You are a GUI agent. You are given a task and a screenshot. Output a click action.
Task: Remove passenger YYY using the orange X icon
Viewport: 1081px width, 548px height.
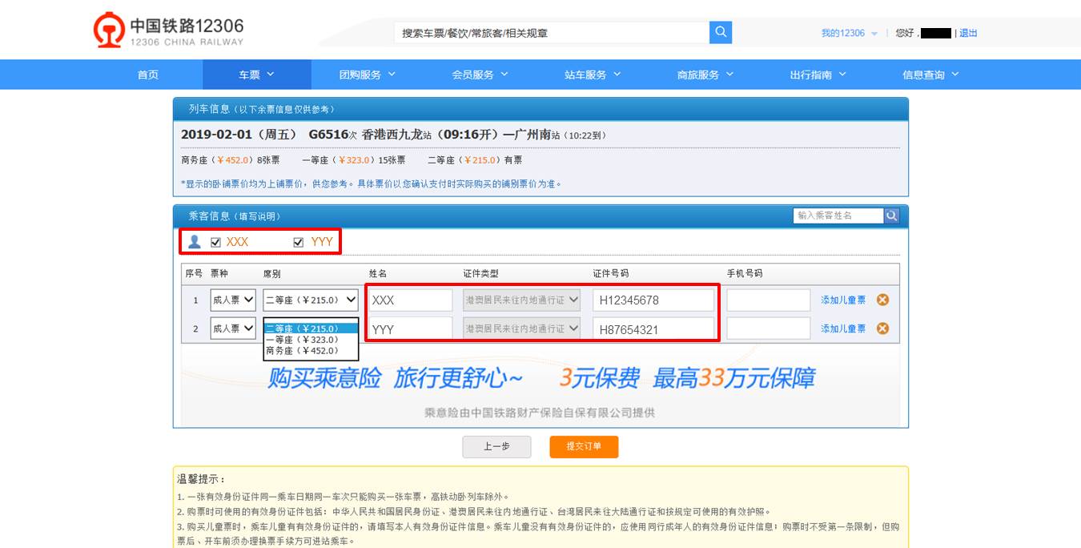point(882,328)
